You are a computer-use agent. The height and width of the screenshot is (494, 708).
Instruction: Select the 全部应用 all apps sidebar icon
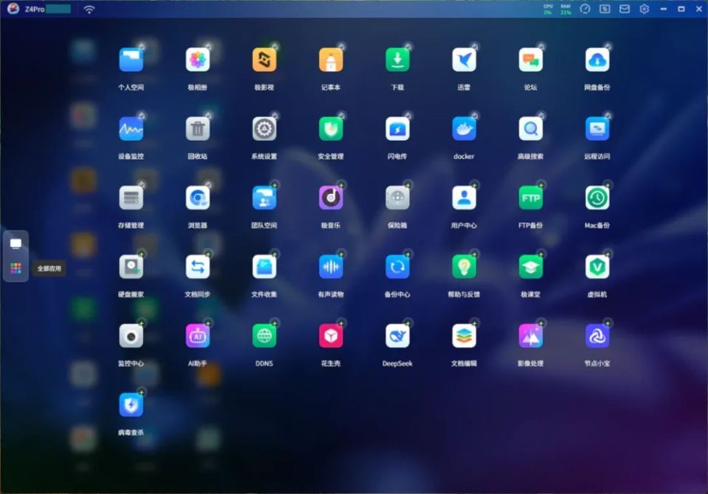click(15, 268)
